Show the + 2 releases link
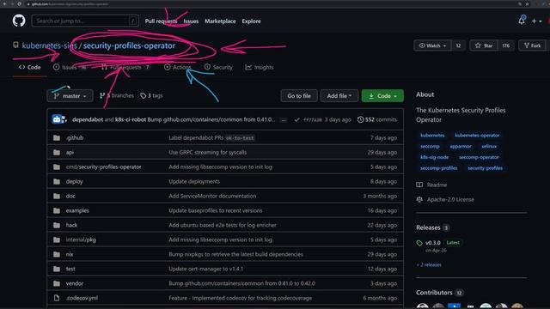This screenshot has height=309, width=550. pos(429,264)
